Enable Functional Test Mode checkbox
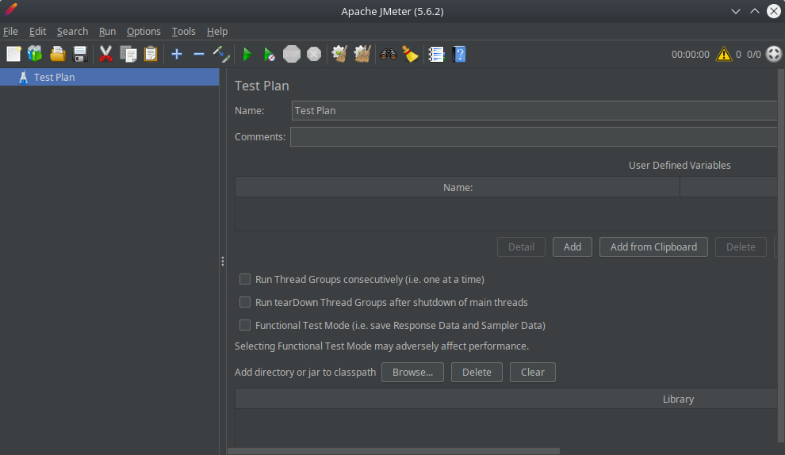 pyautogui.click(x=245, y=325)
